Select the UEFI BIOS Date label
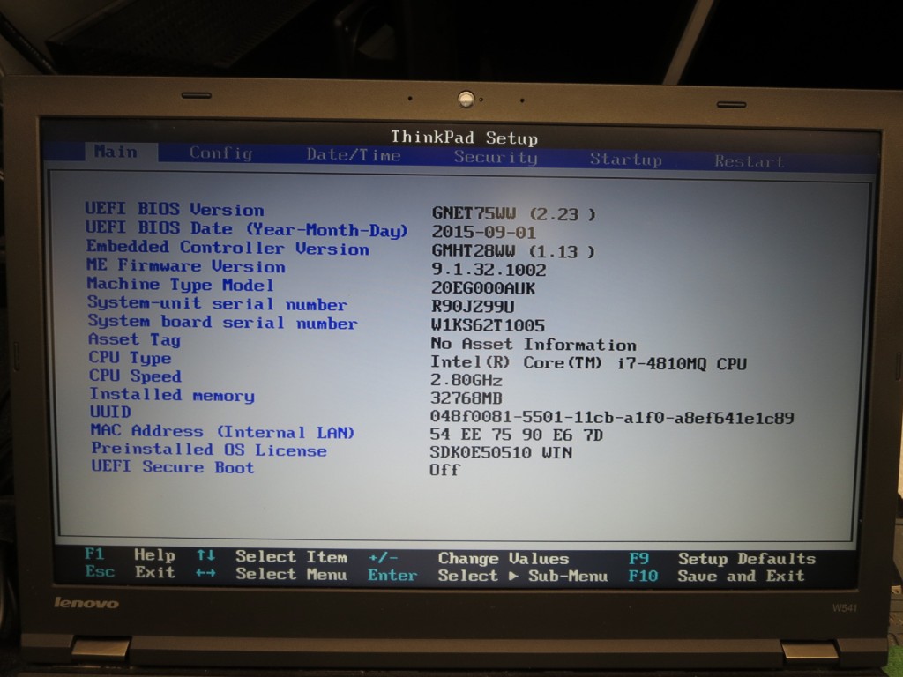This screenshot has width=903, height=677. click(247, 228)
